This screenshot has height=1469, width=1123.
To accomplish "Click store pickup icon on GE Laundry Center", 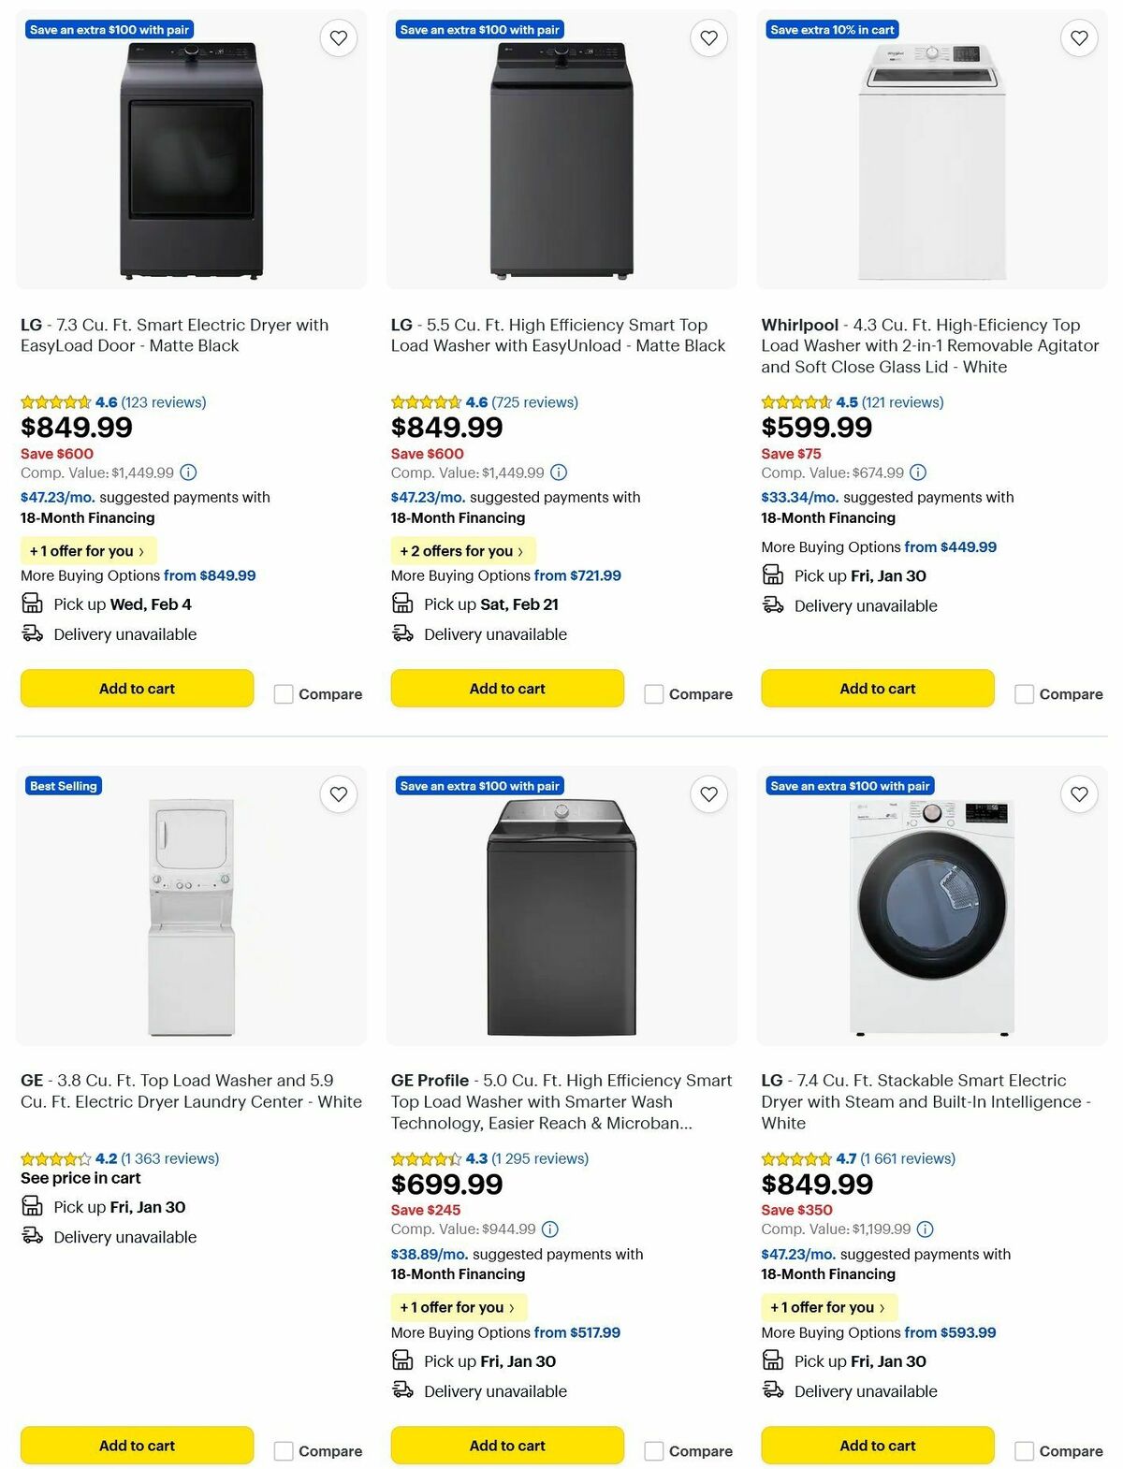I will point(31,1206).
